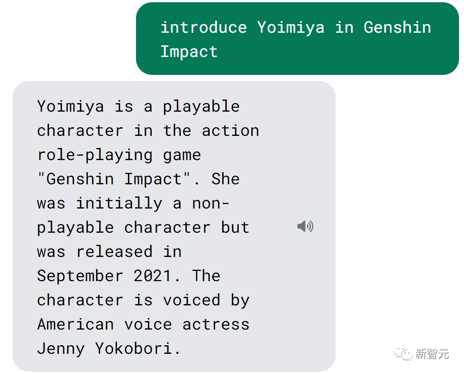Click the name "Jenny Yokobori" in the response
Viewport: 464px width, 374px height.
tap(109, 349)
